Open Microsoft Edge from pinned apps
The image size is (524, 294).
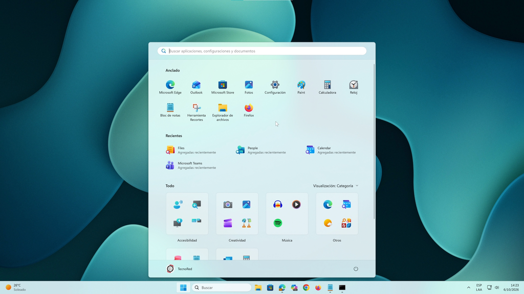pos(170,87)
